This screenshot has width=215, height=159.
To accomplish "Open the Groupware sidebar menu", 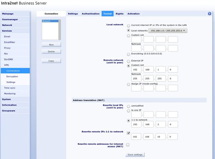I will pos(15,111).
